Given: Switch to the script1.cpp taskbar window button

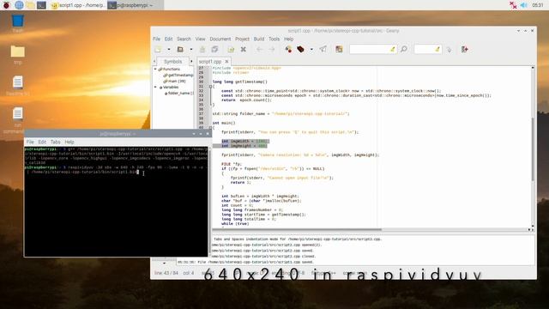Looking at the screenshot, I should click(77, 5).
